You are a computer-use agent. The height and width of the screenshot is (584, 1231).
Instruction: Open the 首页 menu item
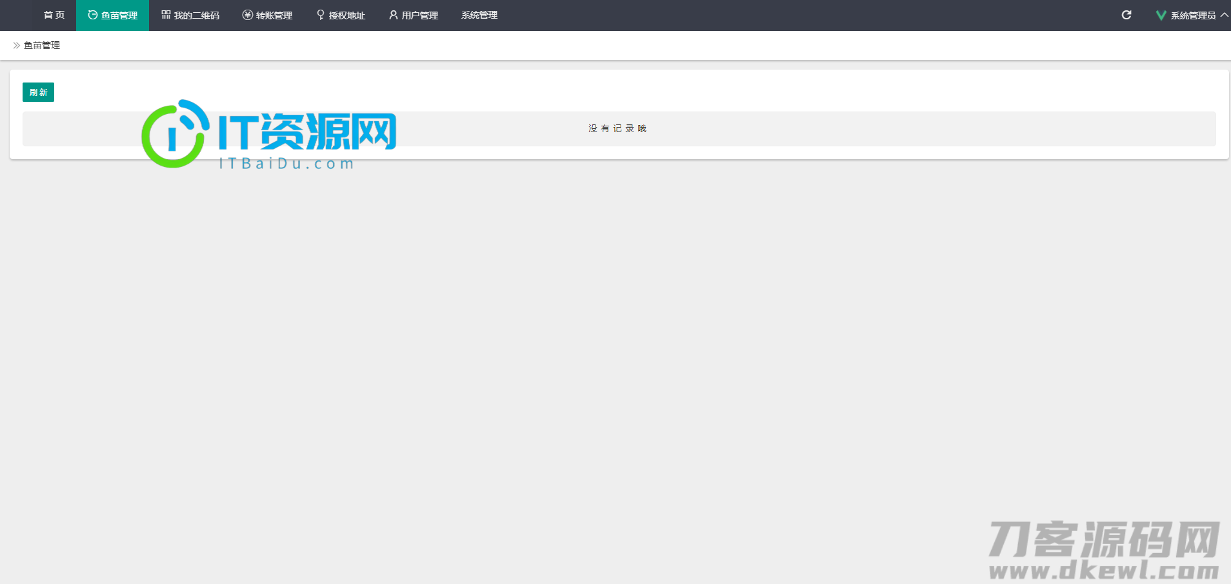coord(54,15)
